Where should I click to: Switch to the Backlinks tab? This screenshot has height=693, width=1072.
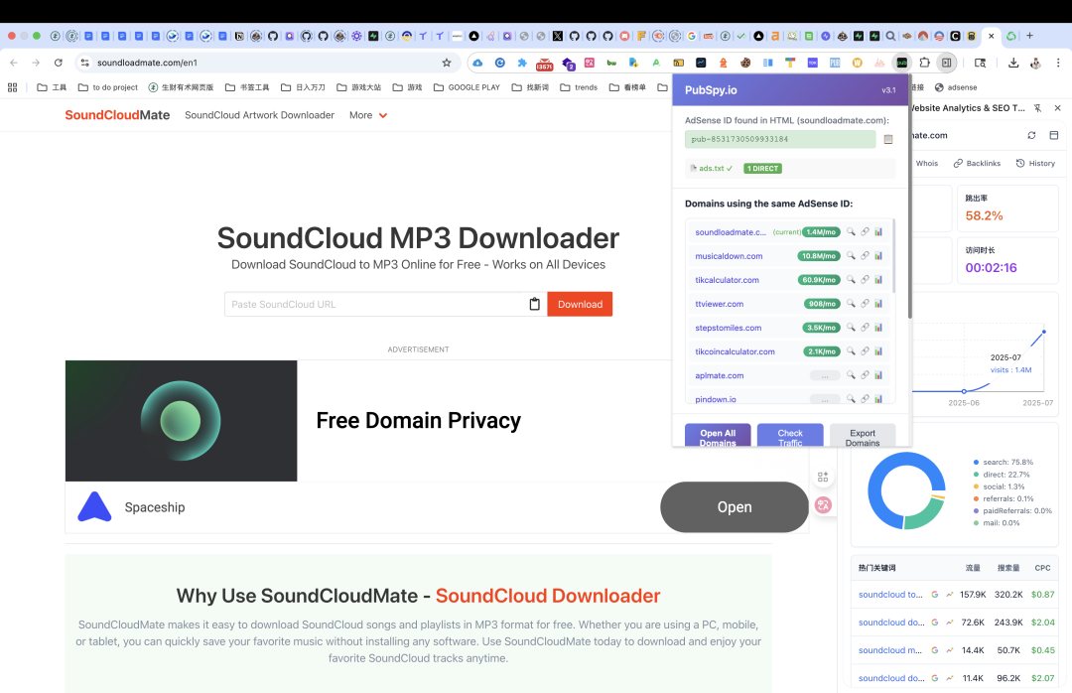977,164
